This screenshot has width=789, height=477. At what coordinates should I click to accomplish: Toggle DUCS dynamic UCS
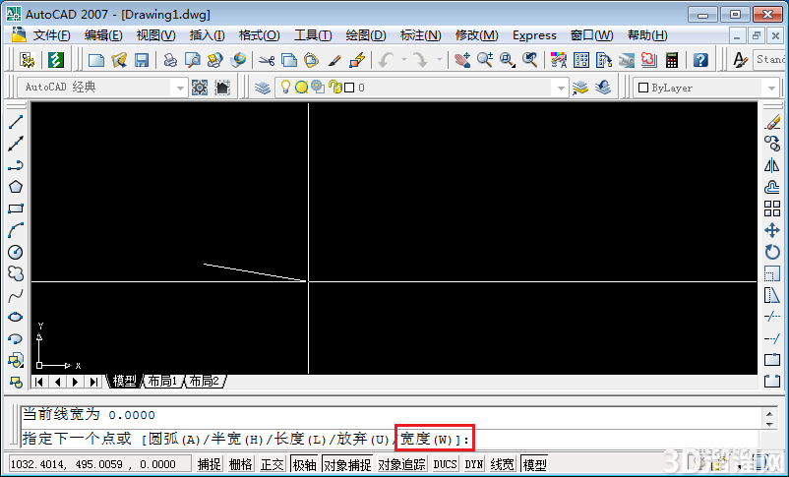tap(445, 464)
